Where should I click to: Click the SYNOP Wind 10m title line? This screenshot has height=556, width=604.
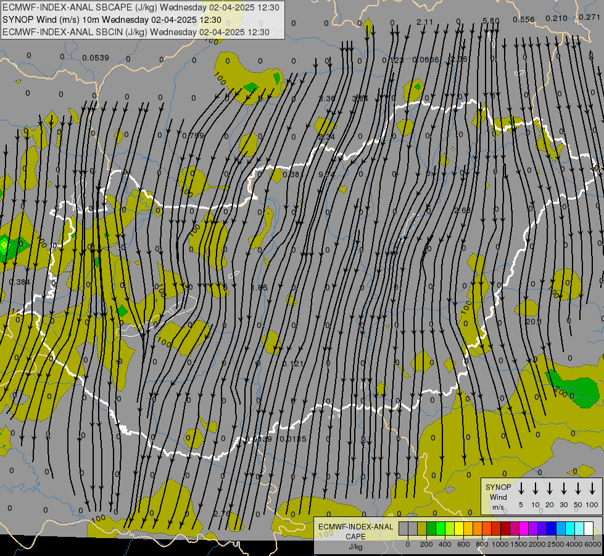click(x=112, y=20)
